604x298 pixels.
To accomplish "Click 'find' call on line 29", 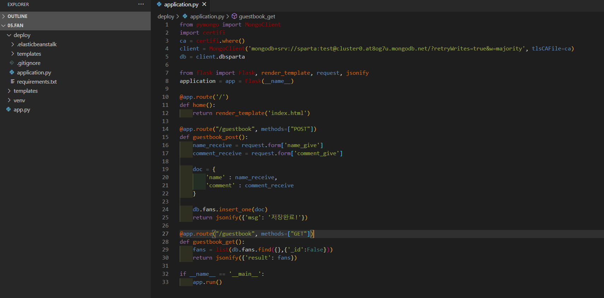I will [264, 250].
